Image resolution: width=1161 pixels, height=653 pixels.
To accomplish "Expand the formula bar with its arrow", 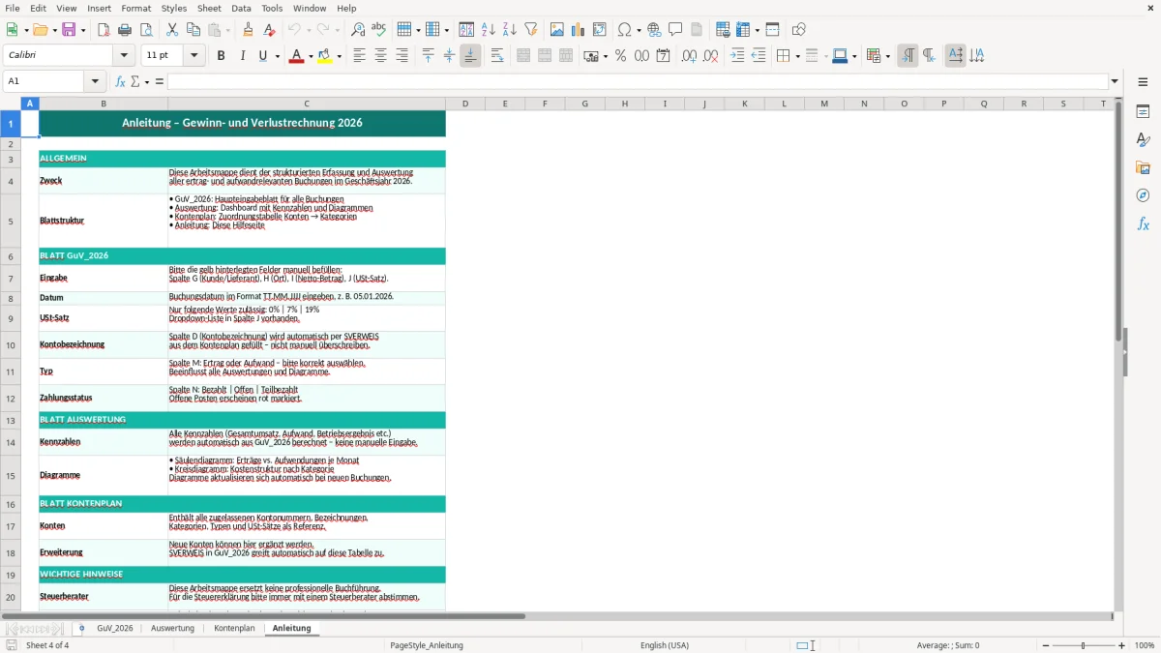I will [x=1115, y=81].
